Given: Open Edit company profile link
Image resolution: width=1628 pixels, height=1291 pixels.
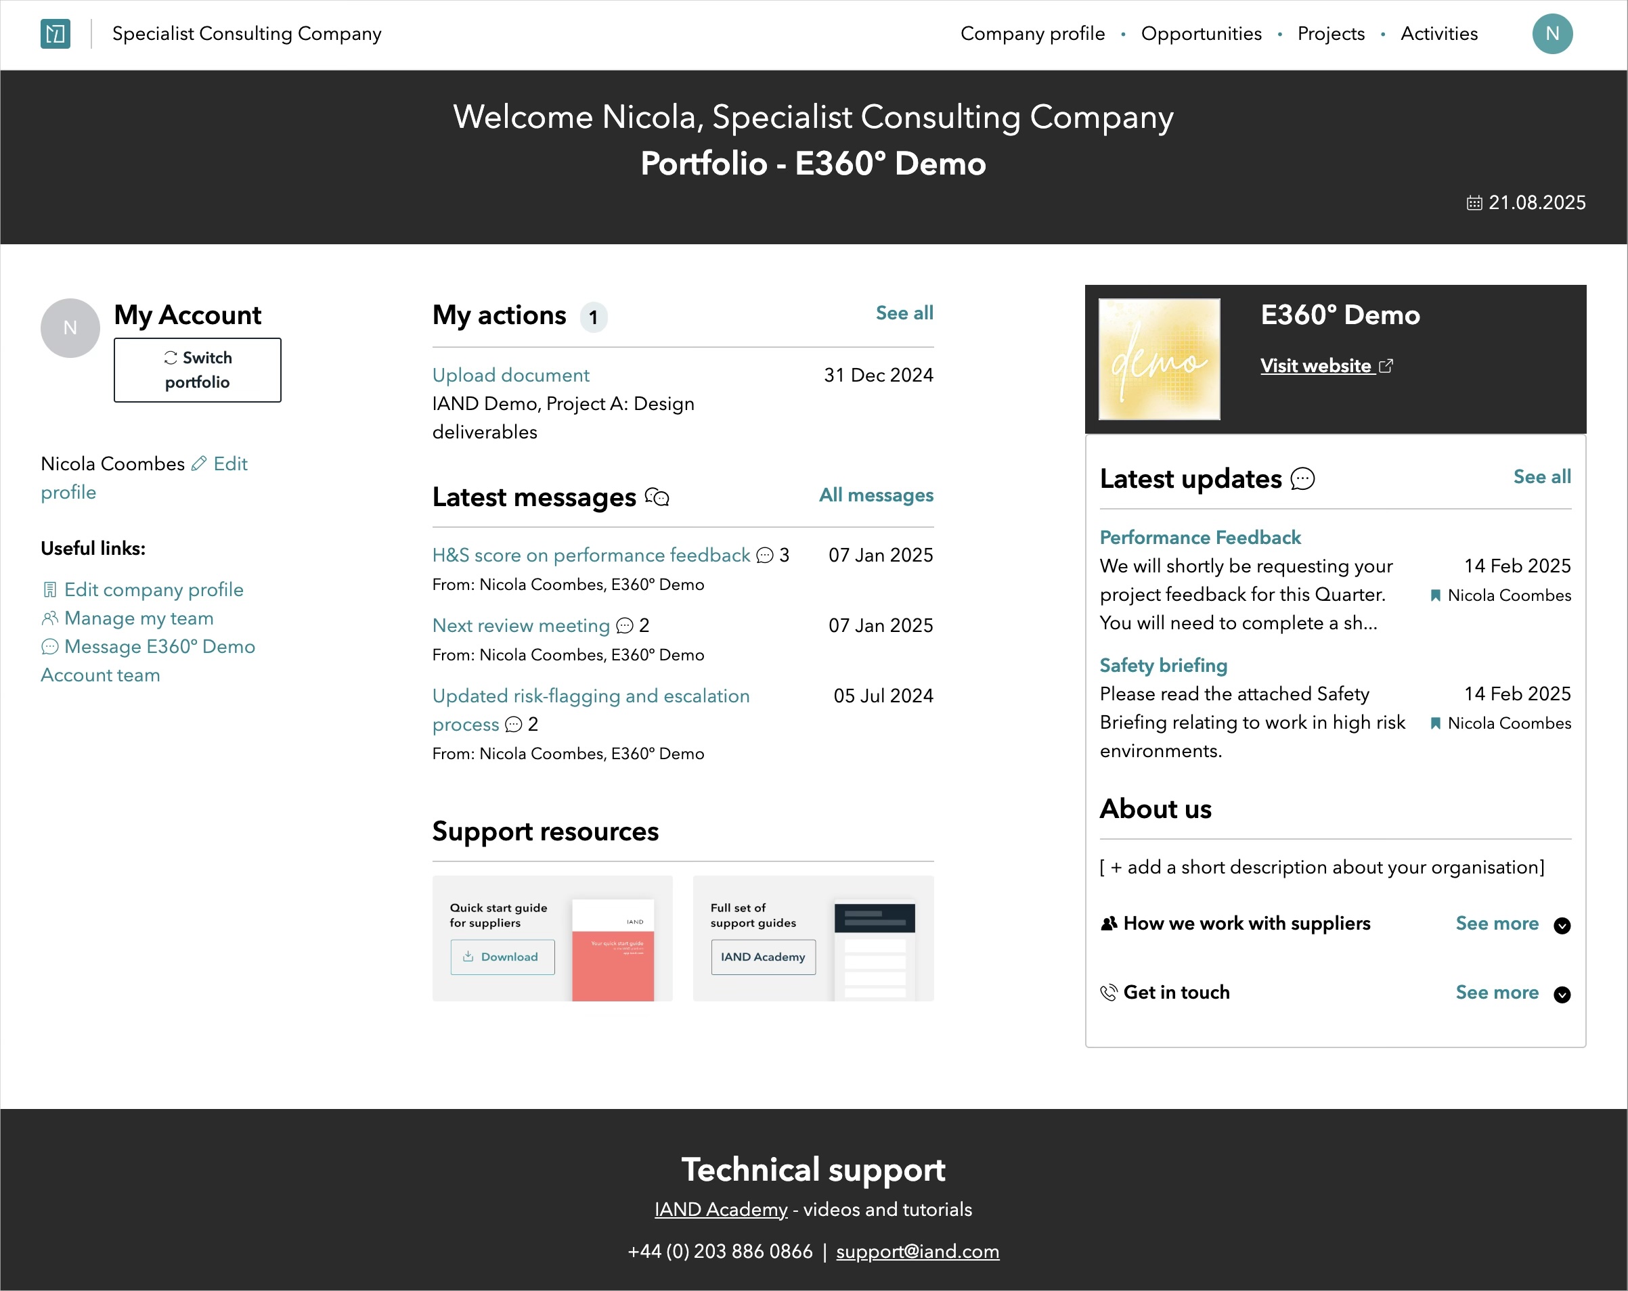Looking at the screenshot, I should pos(154,589).
